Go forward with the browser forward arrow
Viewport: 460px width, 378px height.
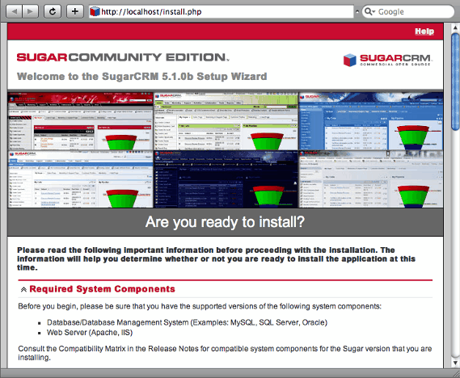click(x=30, y=12)
